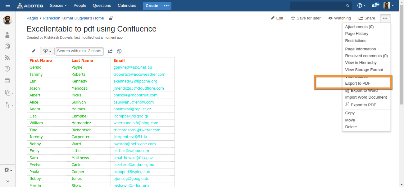This screenshot has height=187, width=404.
Task: Click the page vertical scrollbar
Action: (402, 62)
